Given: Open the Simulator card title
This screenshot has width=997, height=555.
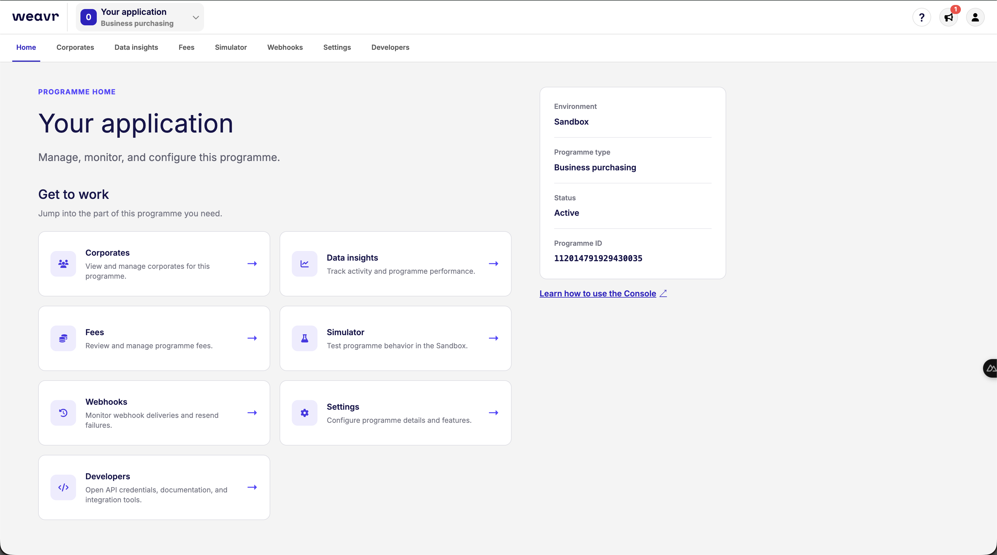Looking at the screenshot, I should 345,332.
